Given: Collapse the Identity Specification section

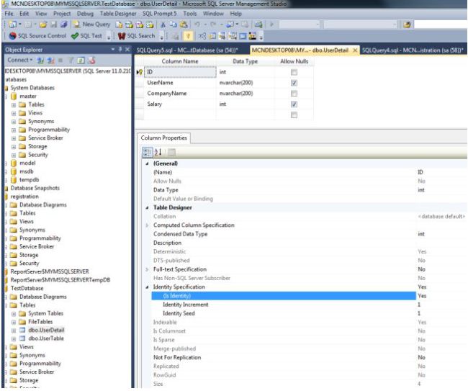Looking at the screenshot, I should pyautogui.click(x=147, y=287).
